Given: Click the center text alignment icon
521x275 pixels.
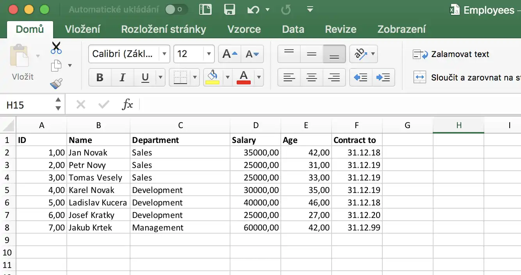Looking at the screenshot, I should (x=311, y=77).
